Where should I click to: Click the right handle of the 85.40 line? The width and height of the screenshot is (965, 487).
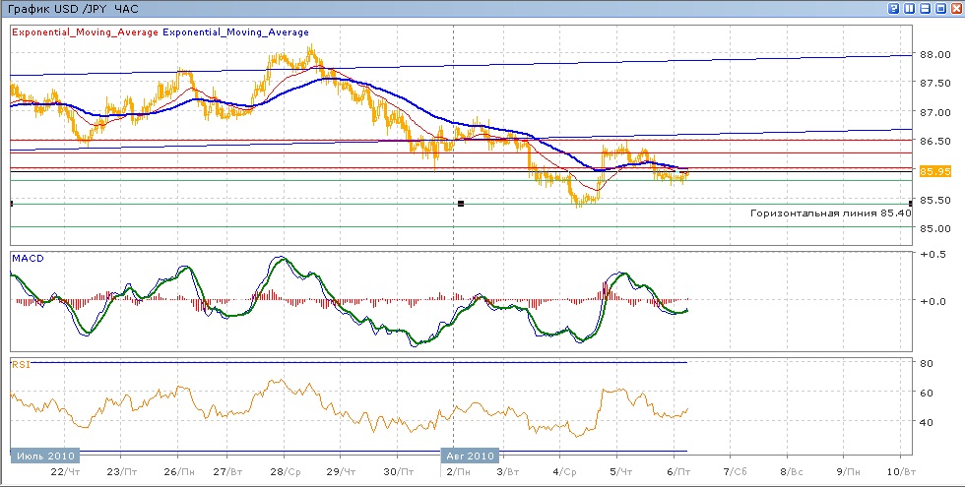(910, 203)
